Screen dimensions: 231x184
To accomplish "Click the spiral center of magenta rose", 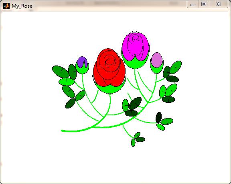I will click(x=135, y=38).
